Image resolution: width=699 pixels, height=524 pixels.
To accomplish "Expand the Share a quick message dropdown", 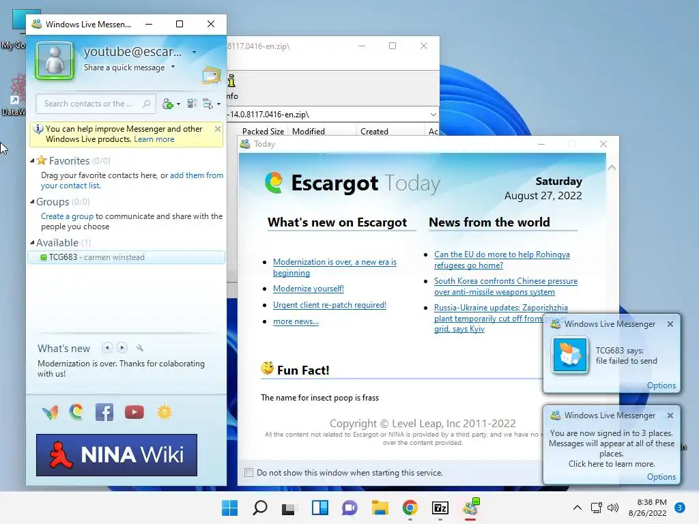I will [x=173, y=67].
